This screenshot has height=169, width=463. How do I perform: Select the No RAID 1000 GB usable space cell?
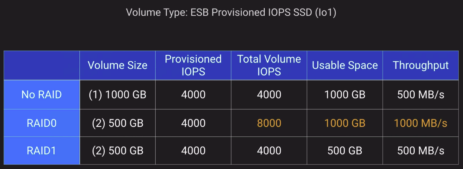tap(345, 95)
